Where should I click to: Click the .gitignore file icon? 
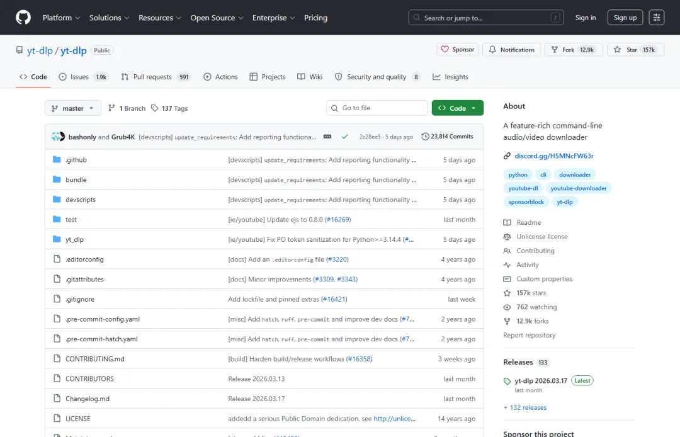click(57, 298)
